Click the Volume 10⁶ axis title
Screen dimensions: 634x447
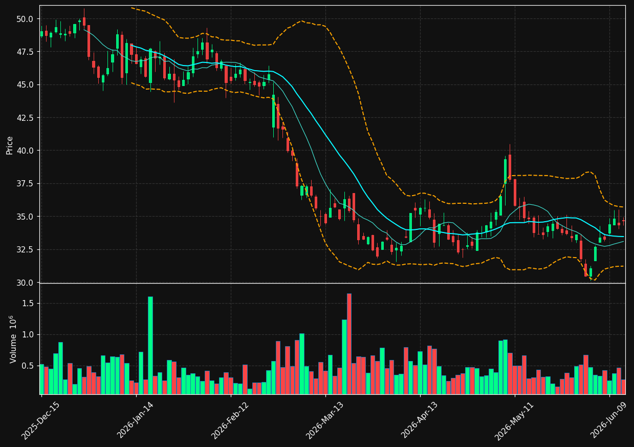click(x=13, y=339)
